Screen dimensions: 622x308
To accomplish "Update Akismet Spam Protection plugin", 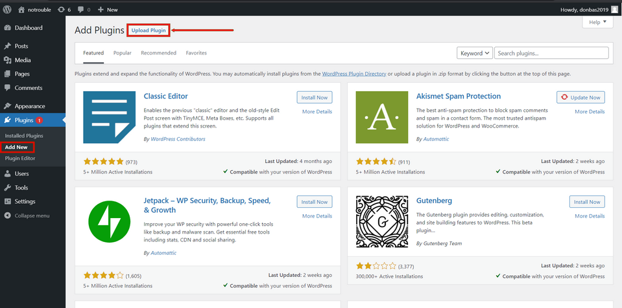I will pos(580,97).
